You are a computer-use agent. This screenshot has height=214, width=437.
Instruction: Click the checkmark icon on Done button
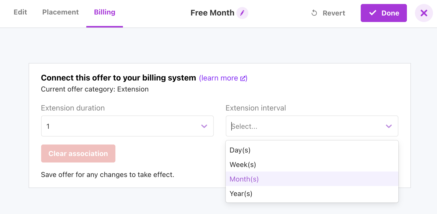[x=373, y=13]
